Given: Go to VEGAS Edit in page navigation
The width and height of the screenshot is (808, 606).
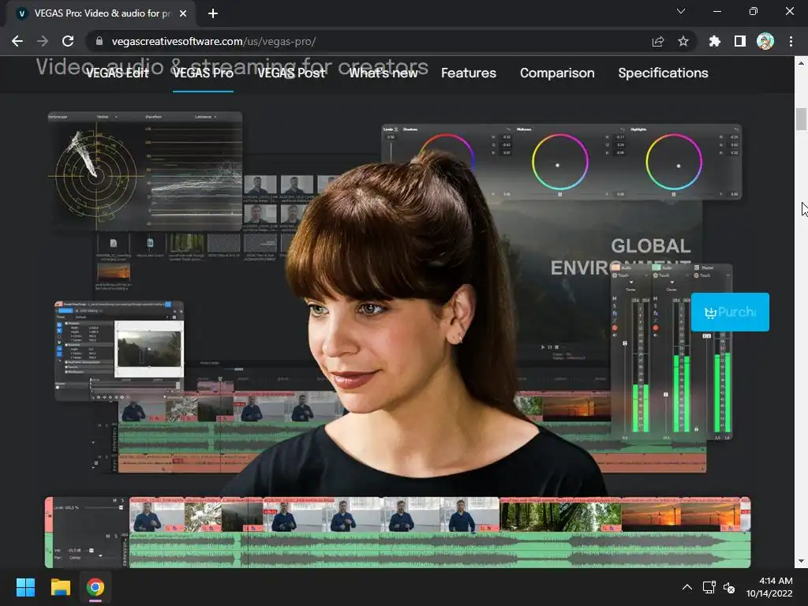Looking at the screenshot, I should click(x=118, y=73).
